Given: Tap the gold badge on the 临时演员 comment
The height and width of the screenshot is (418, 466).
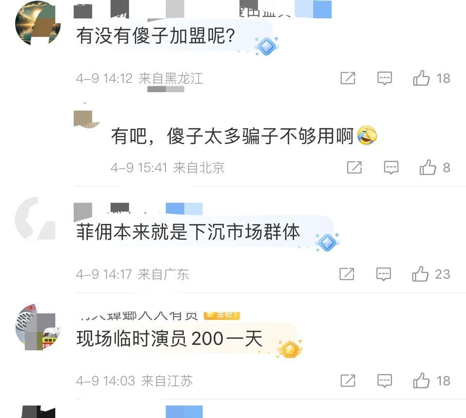Looking at the screenshot, I should coord(290,349).
